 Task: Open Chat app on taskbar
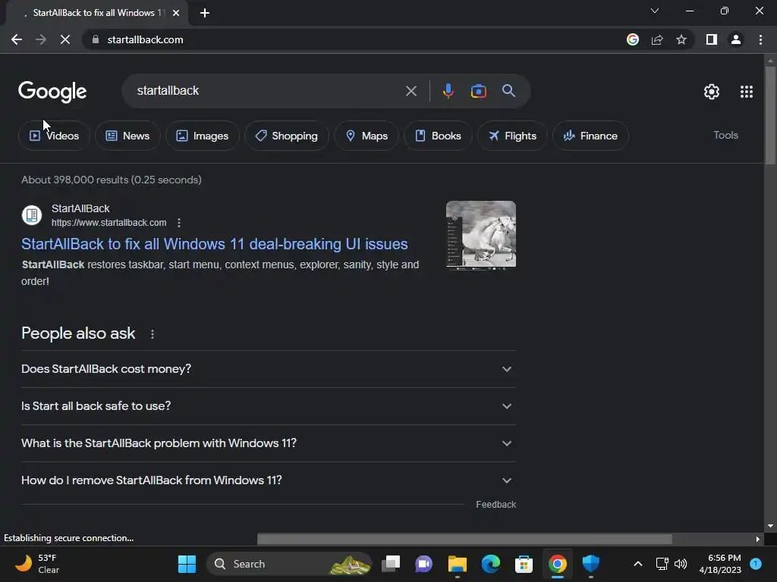click(423, 564)
